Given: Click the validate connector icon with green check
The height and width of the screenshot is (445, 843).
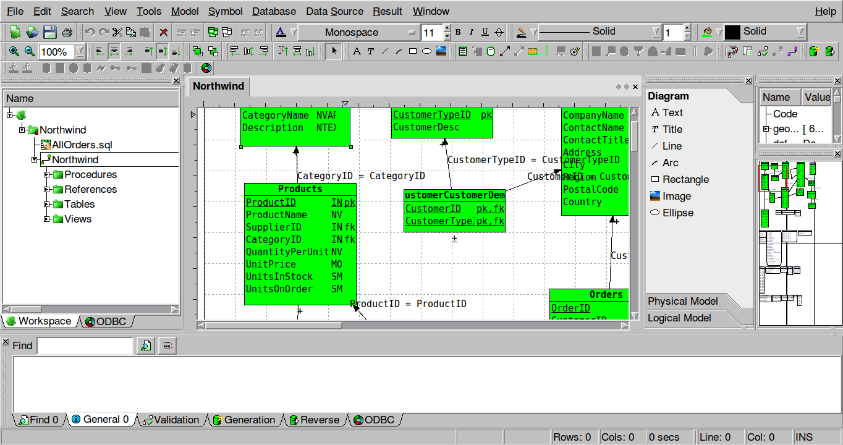Looking at the screenshot, I should pyautogui.click(x=763, y=51).
